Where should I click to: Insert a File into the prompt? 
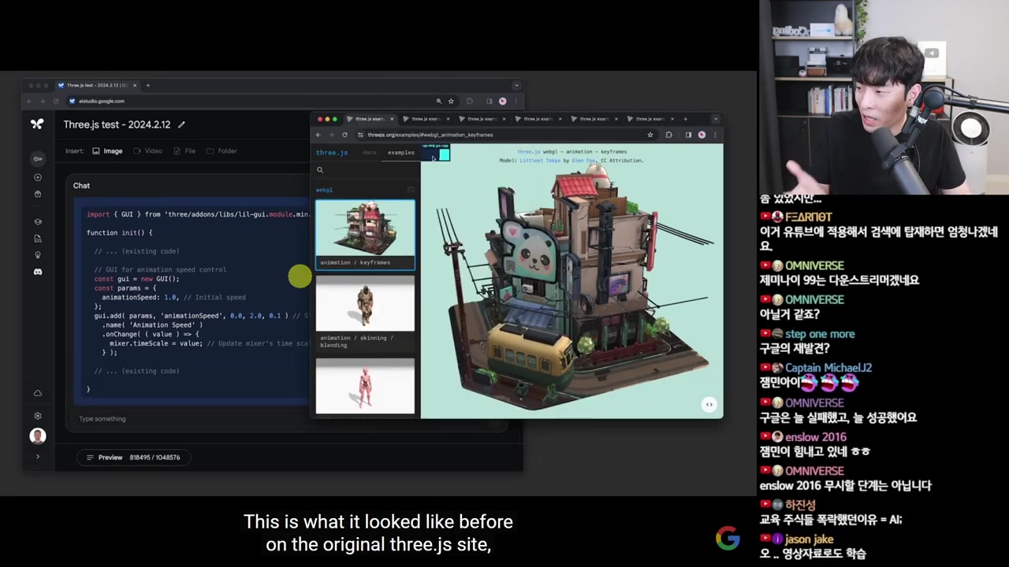click(184, 151)
